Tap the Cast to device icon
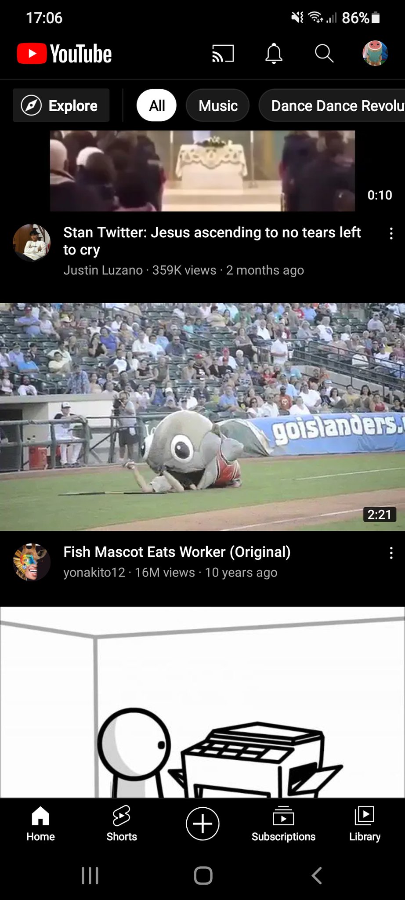The image size is (405, 900). (223, 54)
